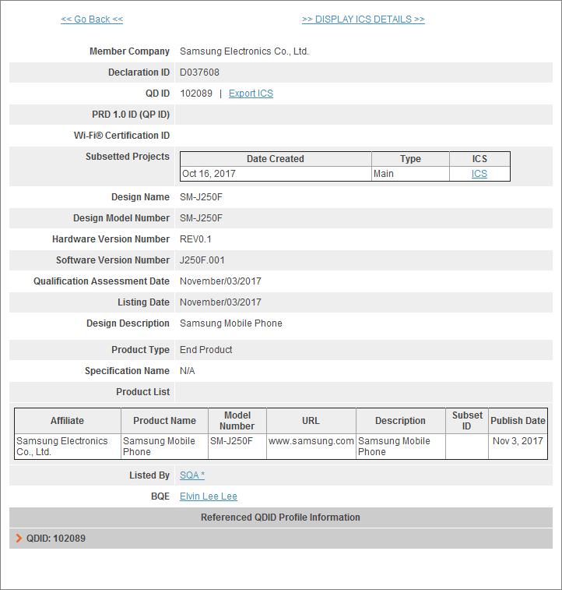Click the Type column header
Screen dimensions: 562x590
411,159
